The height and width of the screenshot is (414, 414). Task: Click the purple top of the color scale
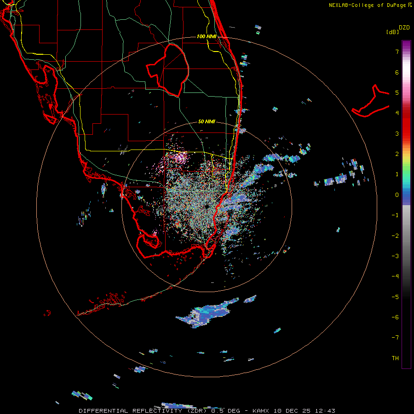(x=406, y=45)
